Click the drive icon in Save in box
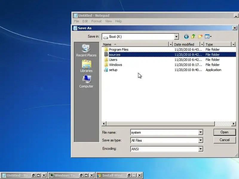The height and width of the screenshot is (179, 239). (106, 37)
